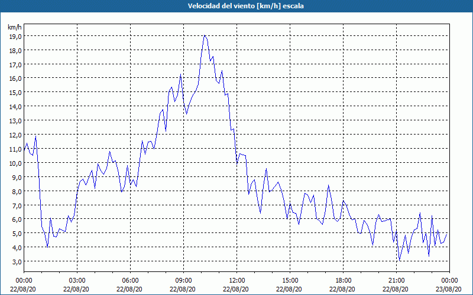Click the 23/08/20 date label
This screenshot has height=295, width=473.
(x=449, y=289)
